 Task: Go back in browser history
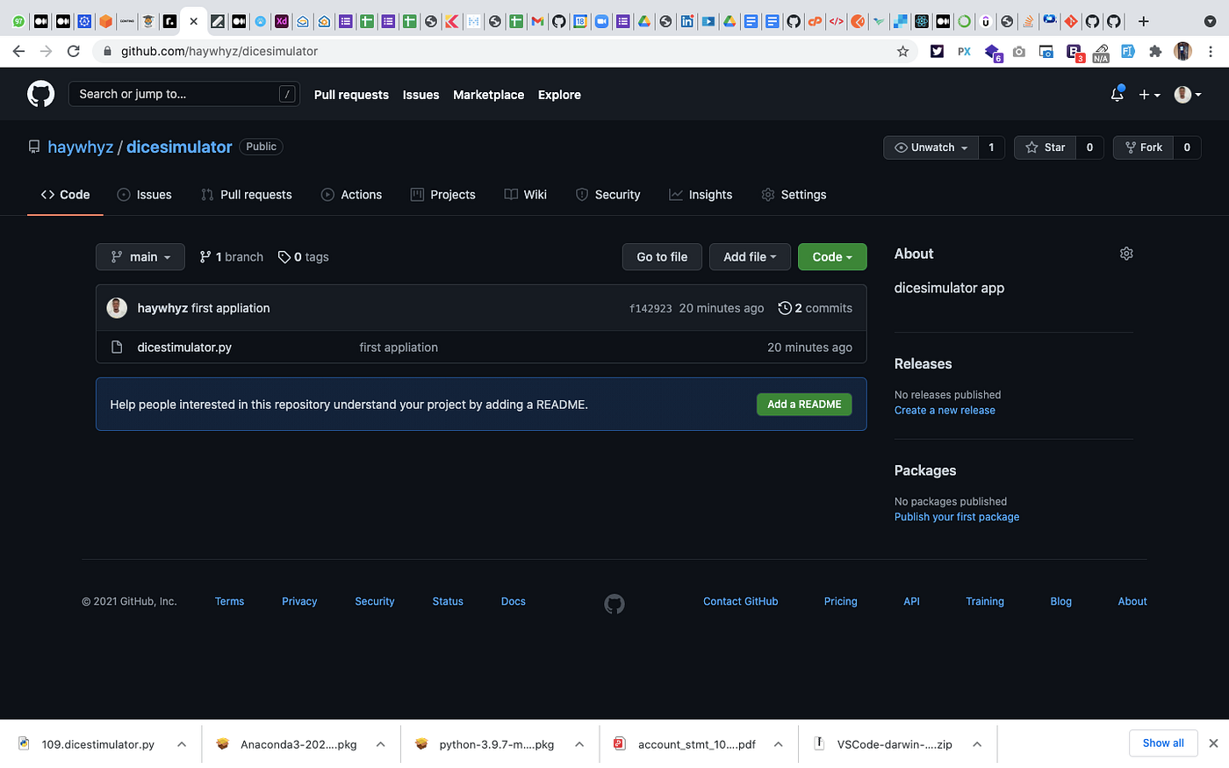18,51
